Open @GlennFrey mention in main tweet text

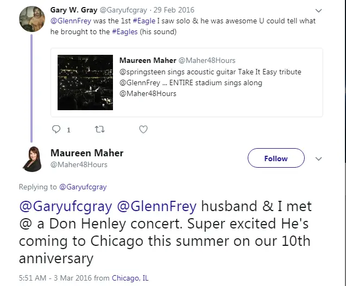coord(156,207)
